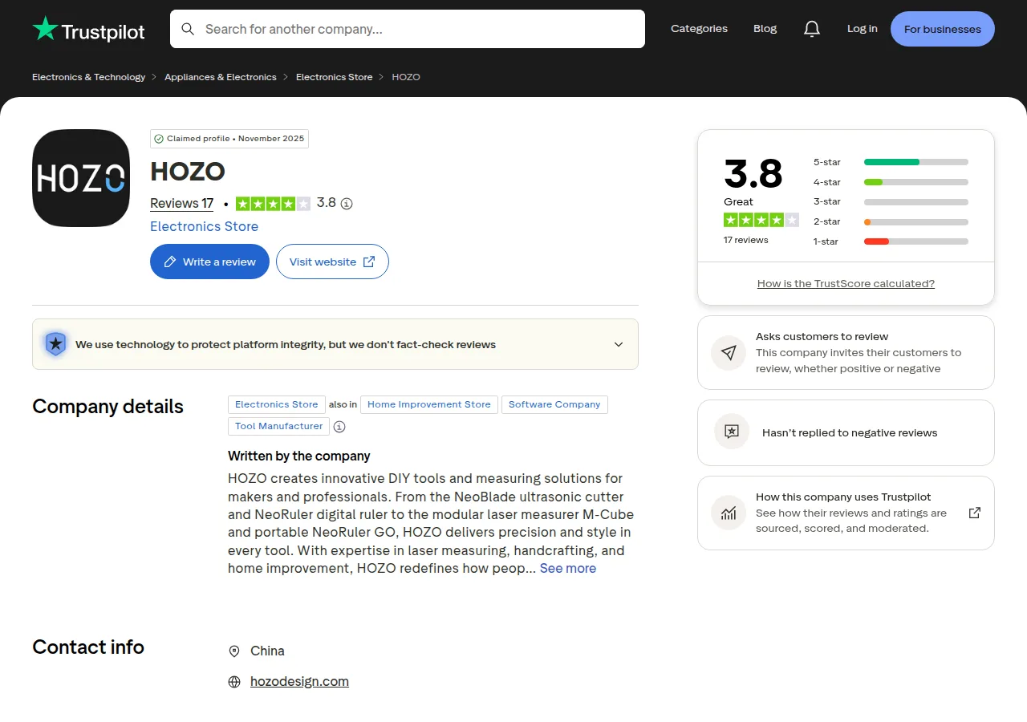Screen dimensions: 1027x722
Task: Click Visit website button
Action: pos(332,262)
